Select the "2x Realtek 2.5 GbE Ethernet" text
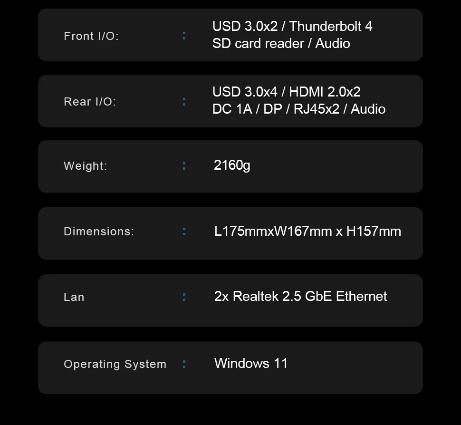Viewport: 461px width, 425px height. click(300, 297)
